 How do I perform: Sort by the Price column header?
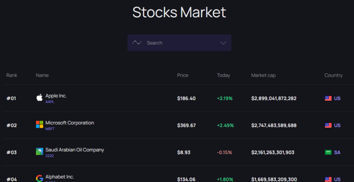point(183,75)
